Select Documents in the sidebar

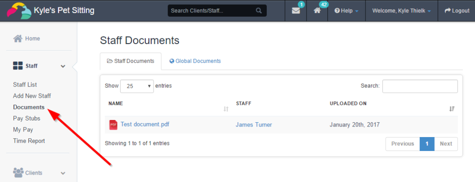[29, 107]
